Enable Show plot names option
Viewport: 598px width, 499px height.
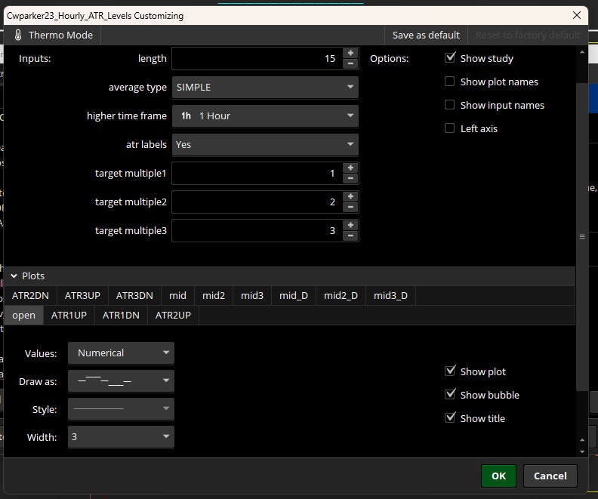tap(450, 82)
